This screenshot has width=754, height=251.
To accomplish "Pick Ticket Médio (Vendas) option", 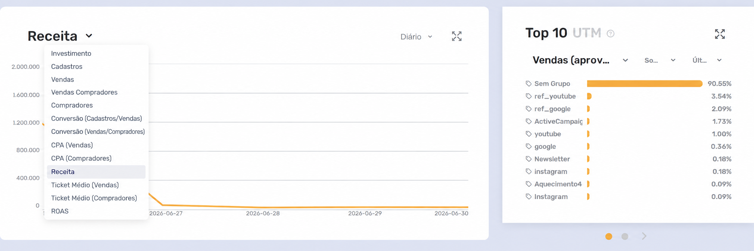I will click(x=96, y=185).
